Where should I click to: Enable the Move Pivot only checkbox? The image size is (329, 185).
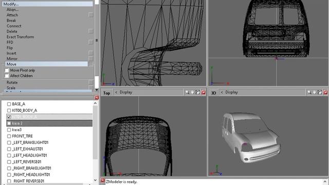click(x=7, y=70)
